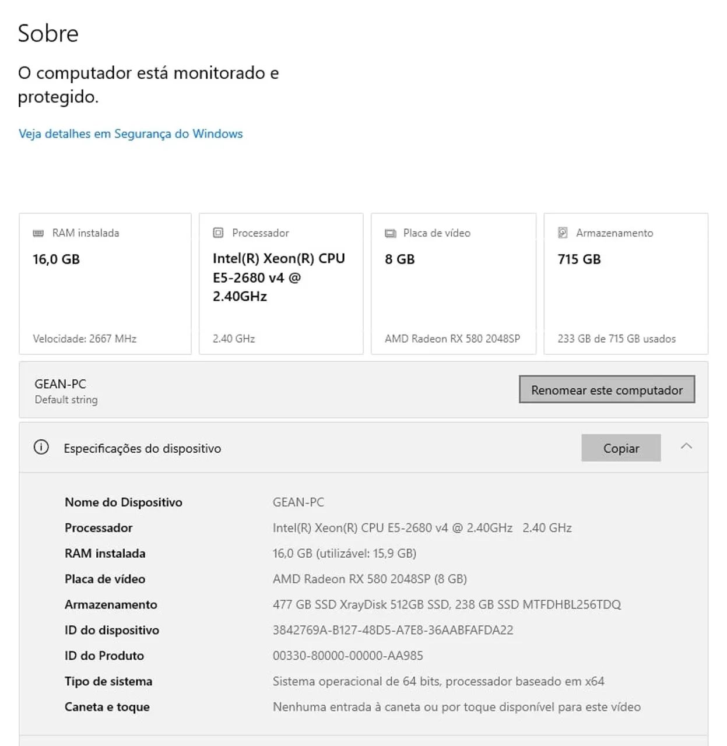Click the RAM instalada memory icon
727x746 pixels.
pos(38,233)
